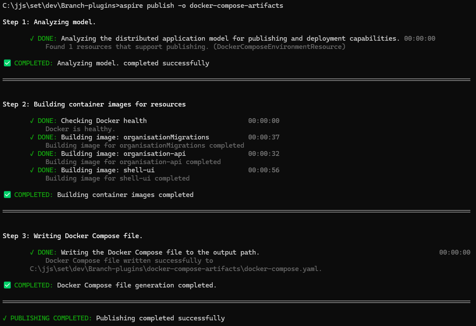Click the checkmark before "PUBLISHING COMPLETED"
The width and height of the screenshot is (476, 326).
(x=5, y=318)
